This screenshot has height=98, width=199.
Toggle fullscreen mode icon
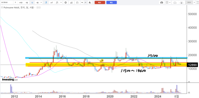[x=197, y=2]
